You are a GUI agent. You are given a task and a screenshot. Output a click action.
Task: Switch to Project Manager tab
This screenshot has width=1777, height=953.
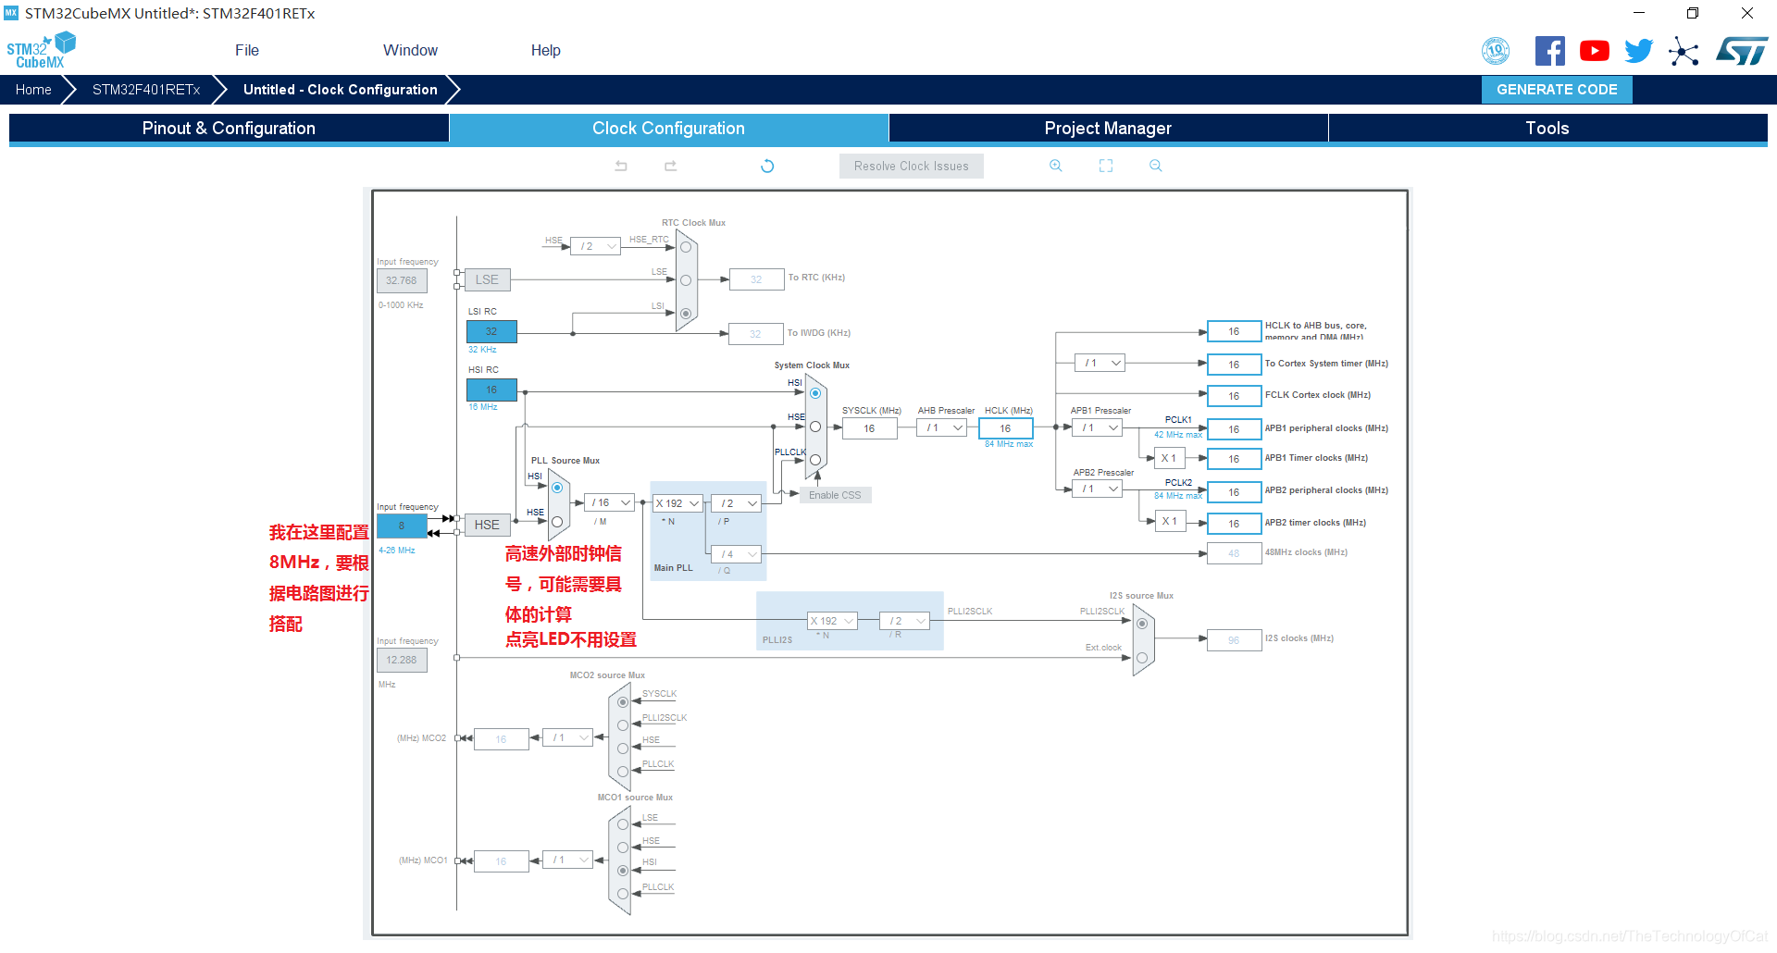(1108, 129)
